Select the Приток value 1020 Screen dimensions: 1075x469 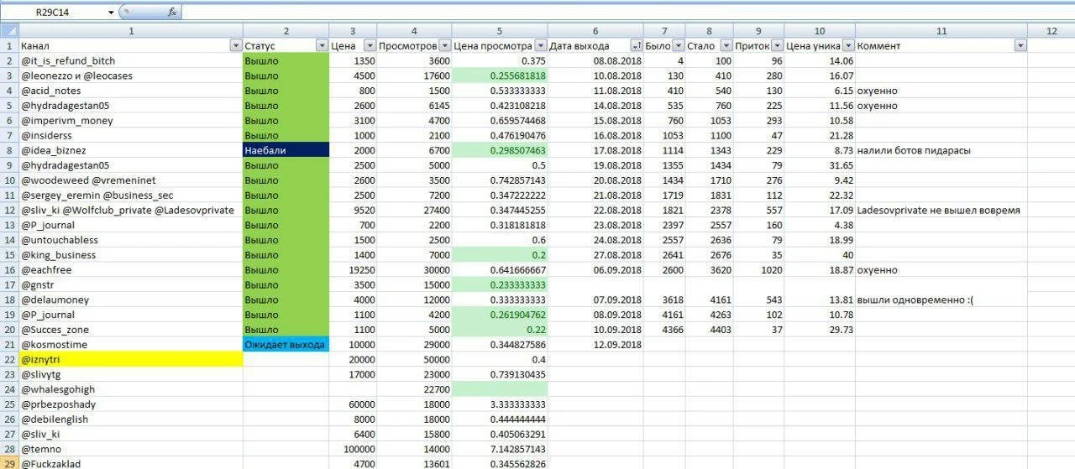(759, 270)
